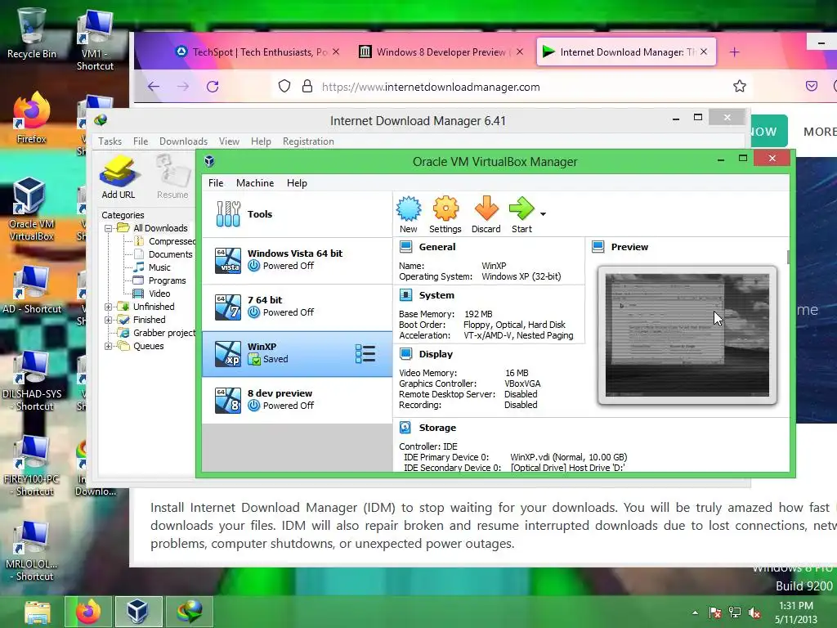
Task: Click Add URL icon in IDM
Action: click(x=119, y=177)
